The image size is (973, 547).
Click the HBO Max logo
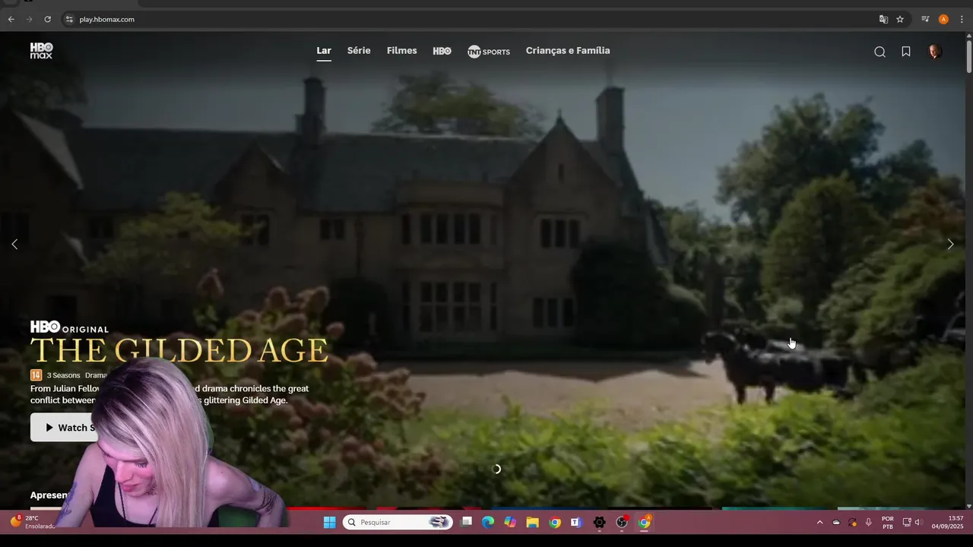coord(41,51)
